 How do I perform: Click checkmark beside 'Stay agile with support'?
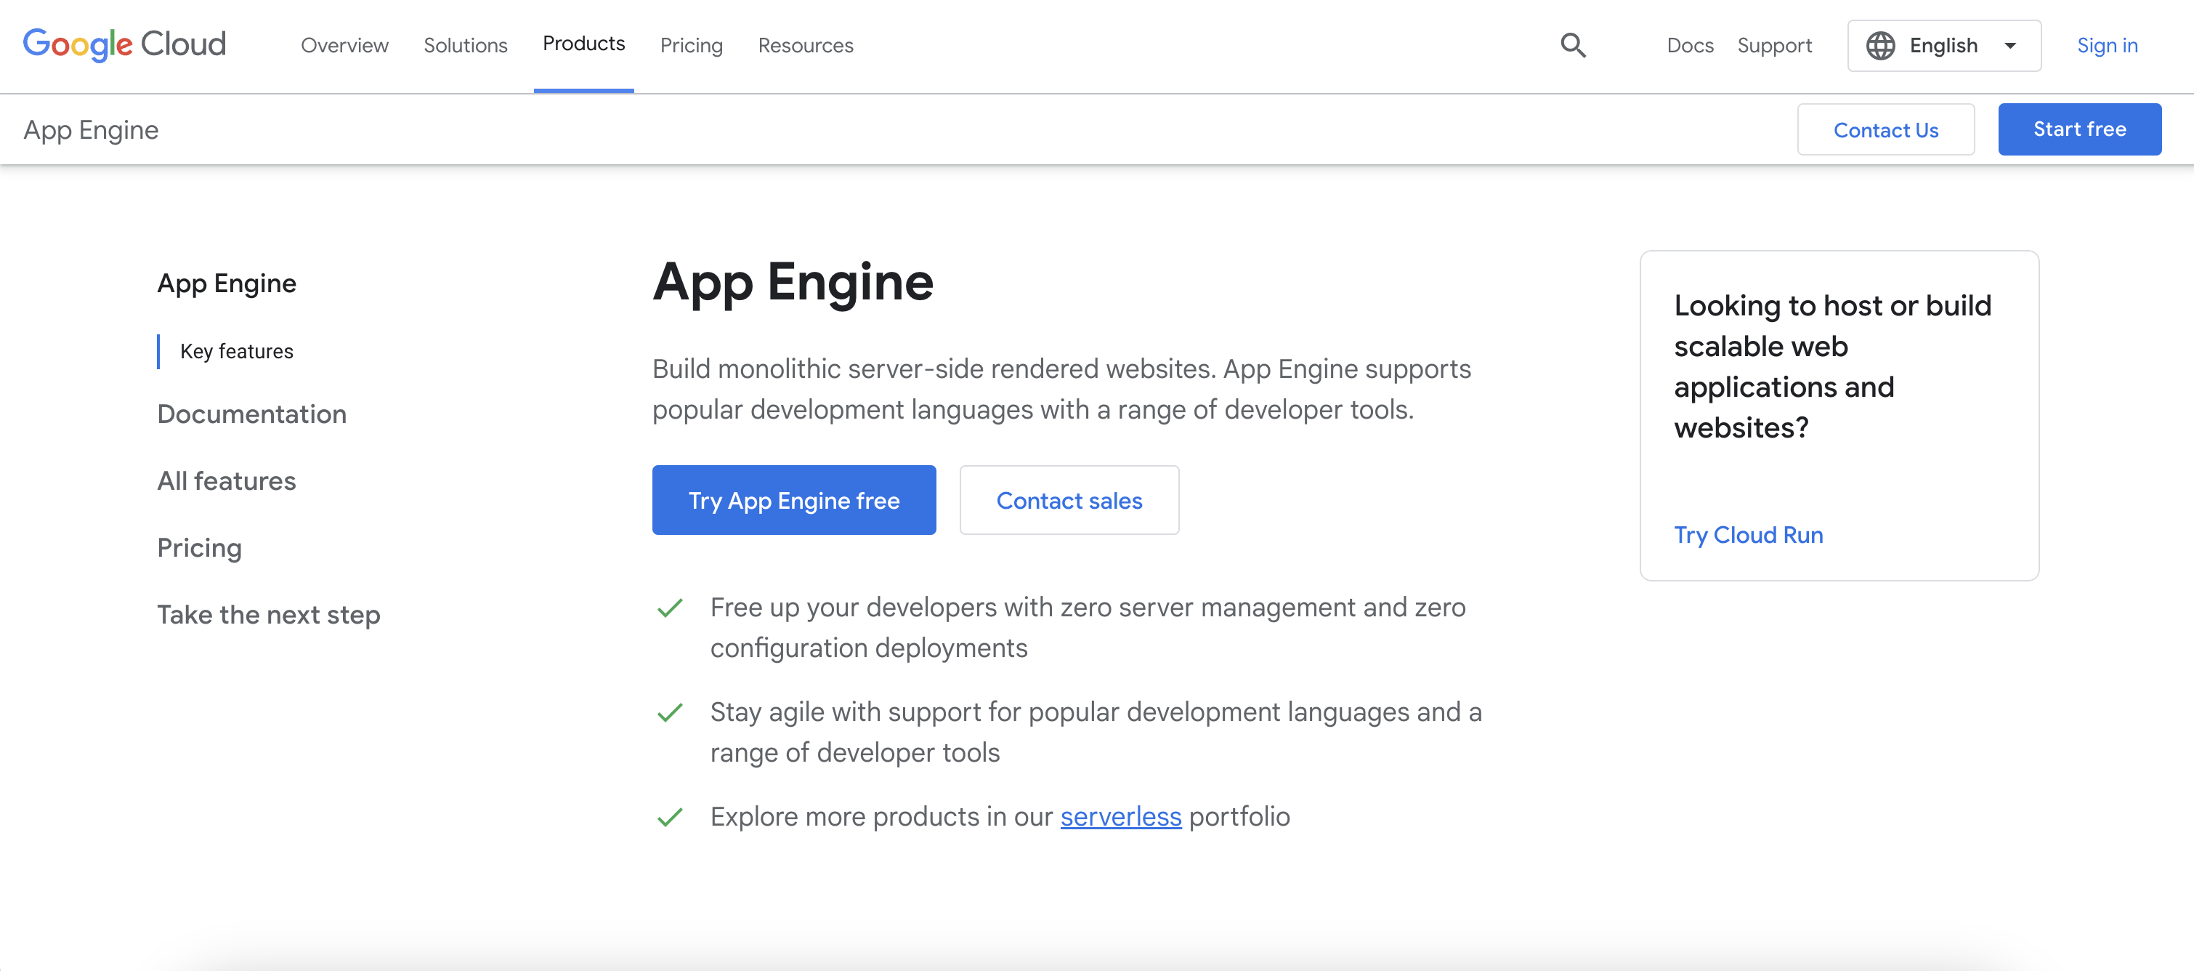coord(671,712)
